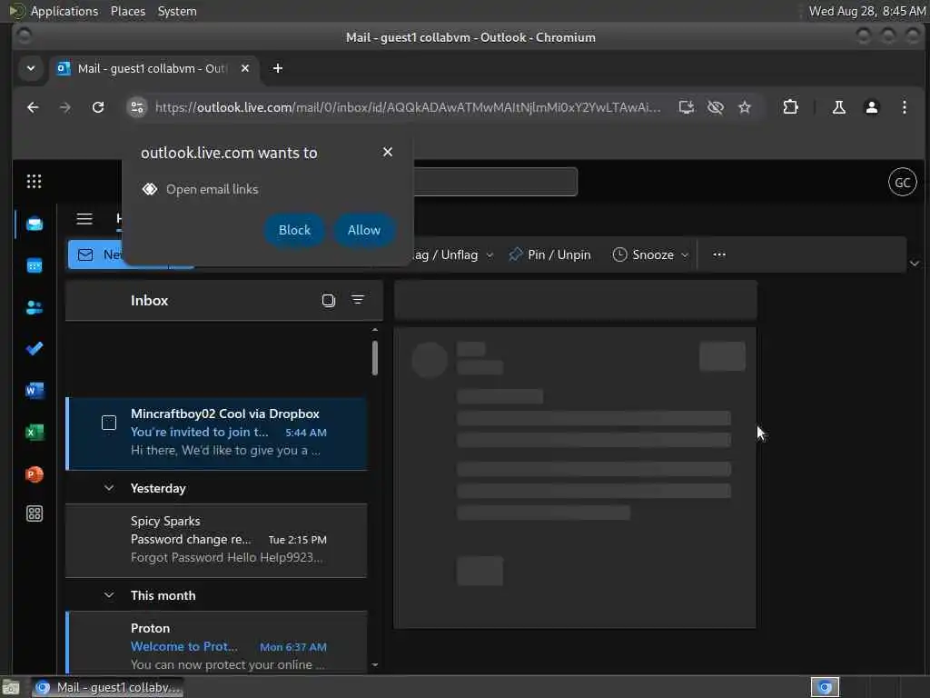The image size is (930, 698).
Task: Click the clock showing Wed Aug 28
Action: [x=867, y=11]
